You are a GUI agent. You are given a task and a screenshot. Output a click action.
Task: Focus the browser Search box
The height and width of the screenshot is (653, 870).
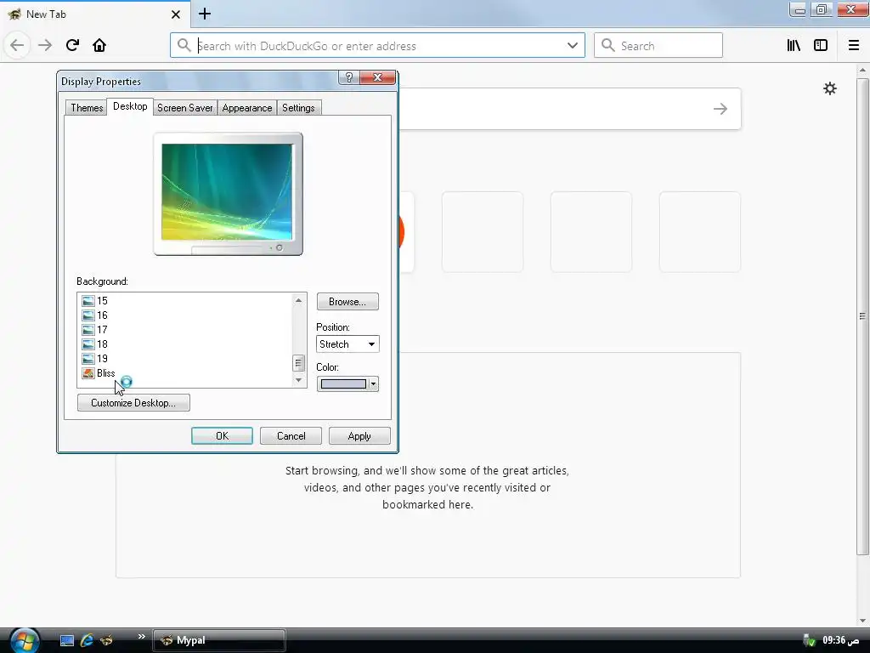coord(658,45)
